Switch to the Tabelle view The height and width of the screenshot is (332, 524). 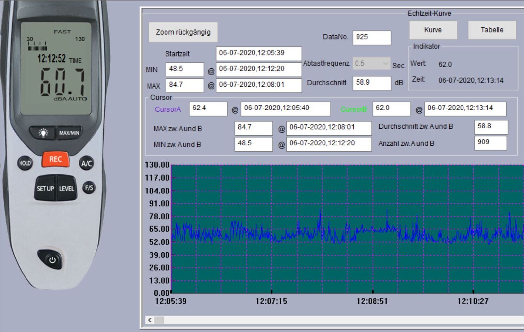tap(492, 30)
